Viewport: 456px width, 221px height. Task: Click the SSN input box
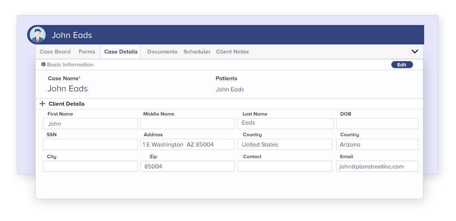(90, 144)
